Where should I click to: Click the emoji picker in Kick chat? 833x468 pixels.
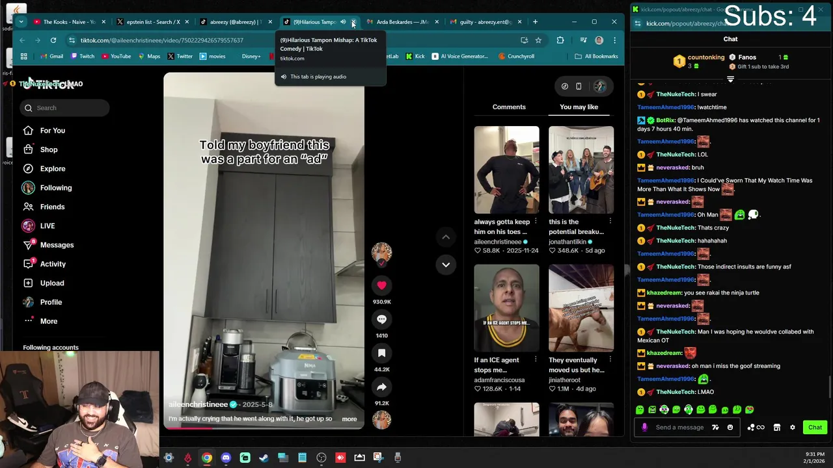tap(730, 428)
